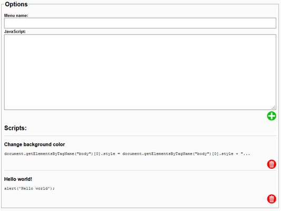Viewport: 281px width, 211px height.
Task: Select the Hello world! script title
Action: [x=18, y=179]
